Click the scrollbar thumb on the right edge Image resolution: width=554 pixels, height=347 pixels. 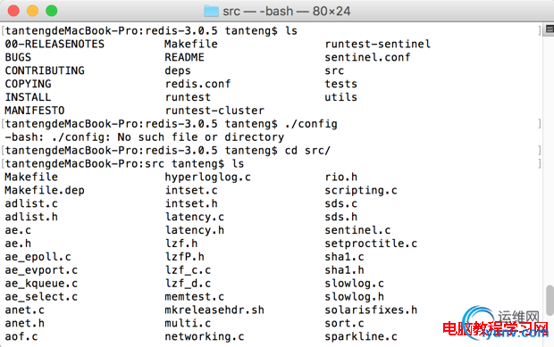tap(550, 300)
